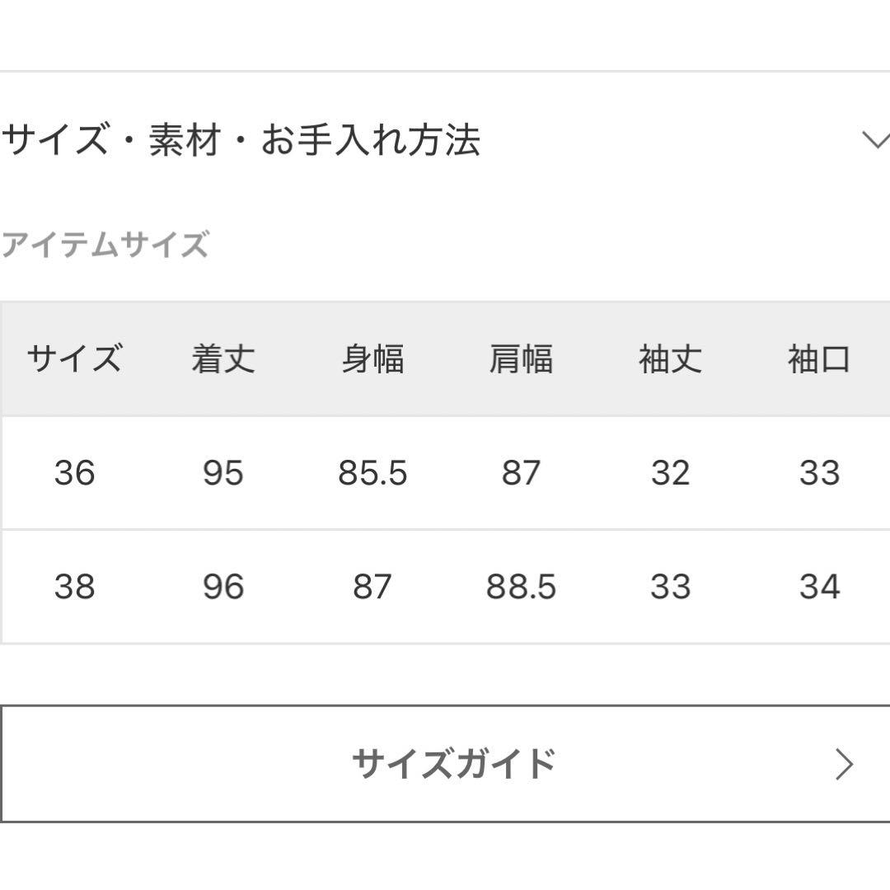The image size is (890, 890).
Task: Expand the size guide details
Action: 445,763
